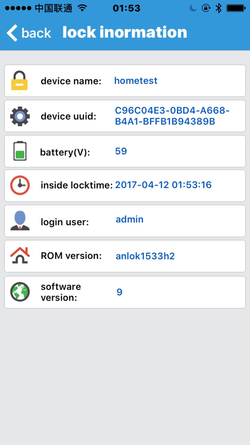Tap the 'lock inormation' page title

(x=125, y=32)
